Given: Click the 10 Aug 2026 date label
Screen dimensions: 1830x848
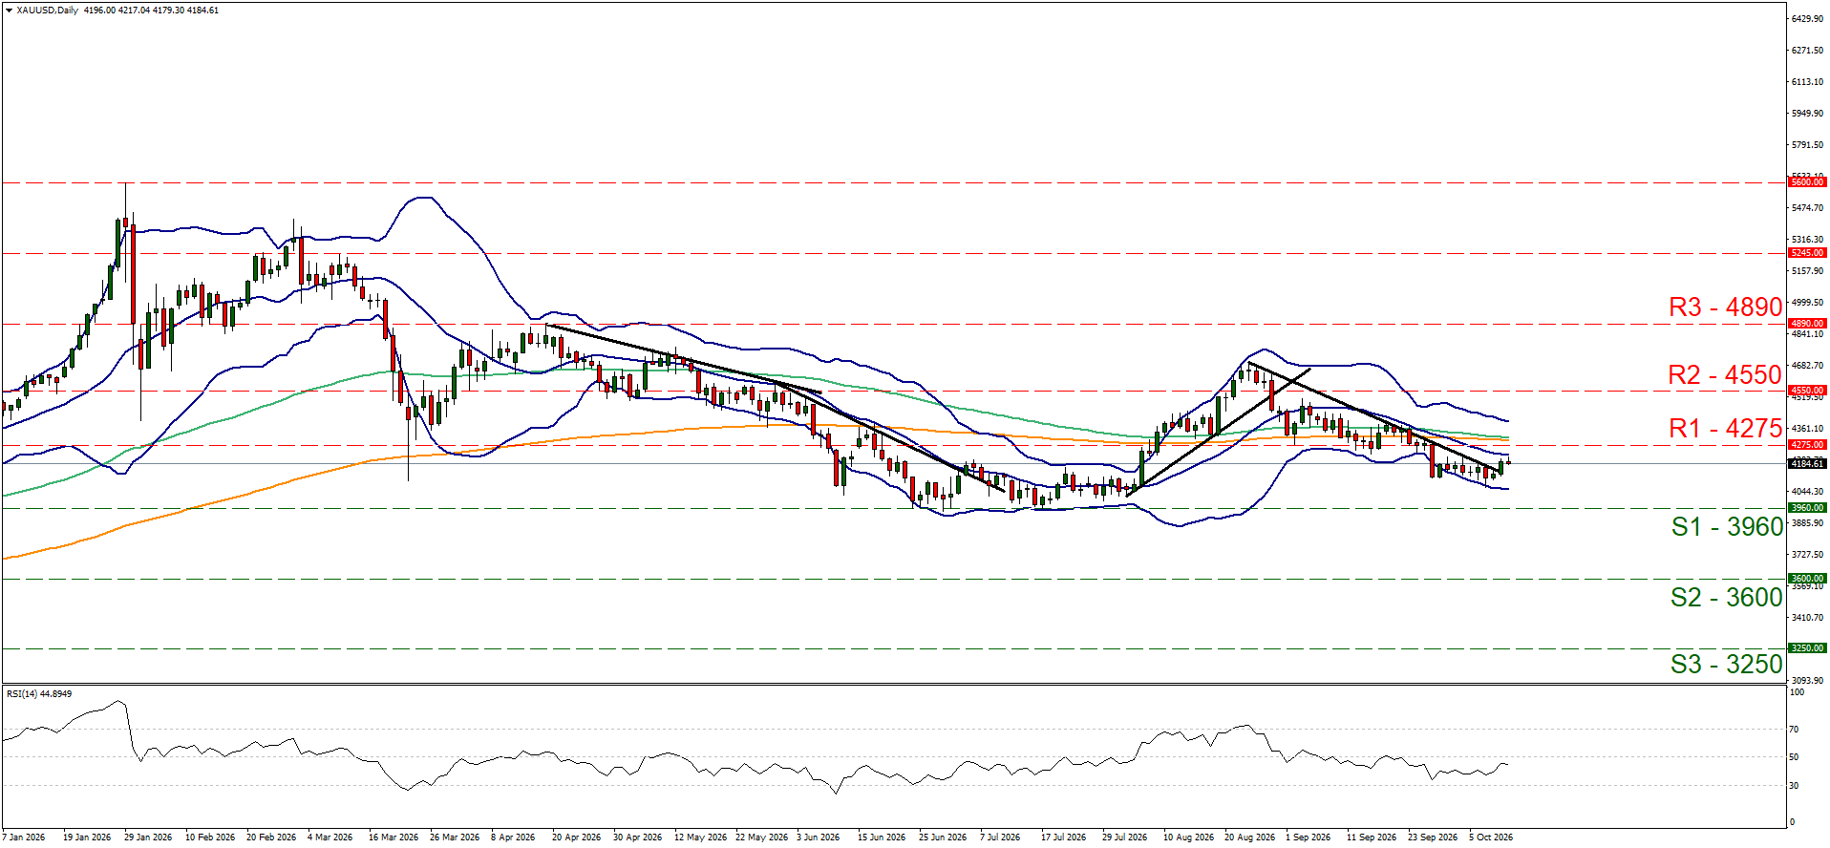Looking at the screenshot, I should click(1188, 837).
